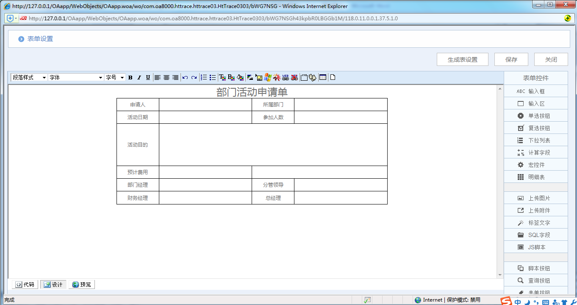Click the large 活动目的 content cell
577x305 pixels.
click(x=273, y=145)
